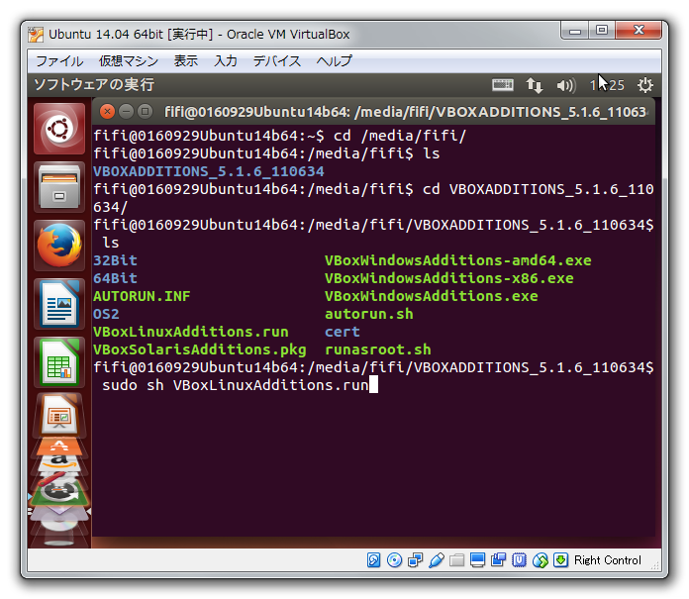Close the terminal with its orange button
Screen dimensions: 689x599
(x=107, y=112)
